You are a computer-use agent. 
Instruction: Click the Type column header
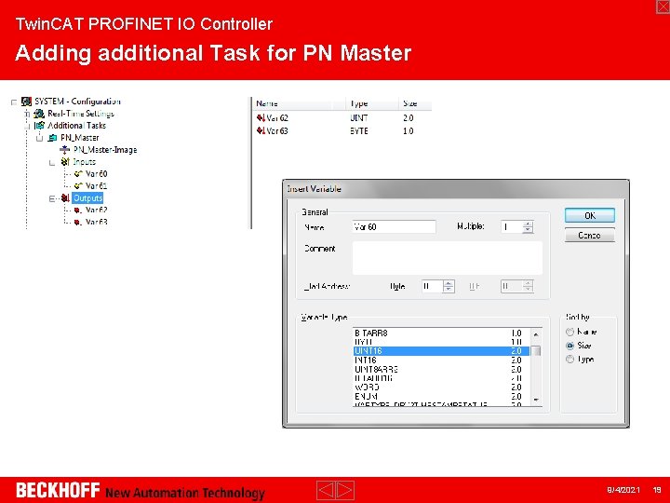(x=372, y=103)
